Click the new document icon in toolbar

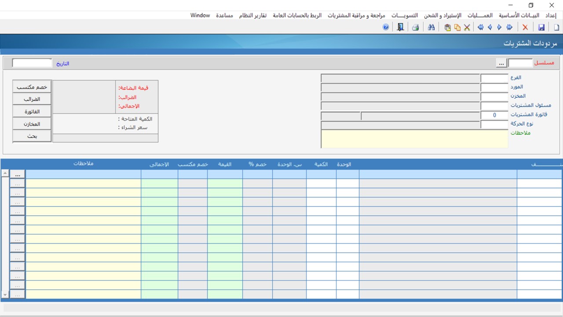[x=556, y=27]
